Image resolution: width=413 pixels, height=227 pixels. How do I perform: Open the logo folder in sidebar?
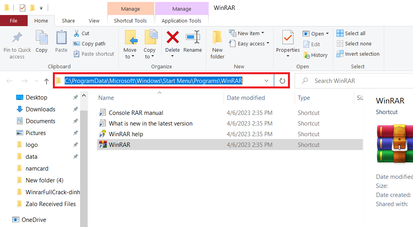pos(32,145)
